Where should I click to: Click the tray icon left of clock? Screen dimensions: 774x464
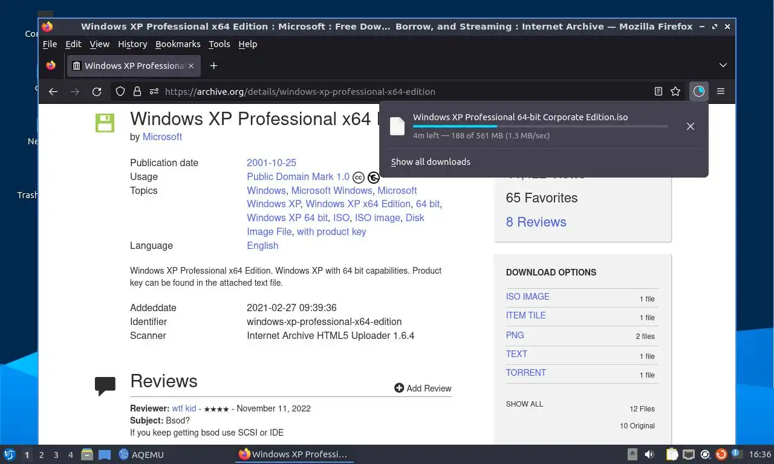(x=737, y=453)
